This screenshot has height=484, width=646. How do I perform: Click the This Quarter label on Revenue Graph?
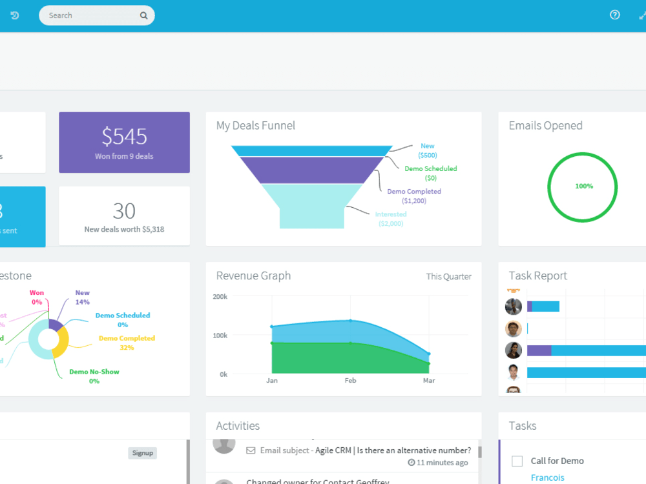pyautogui.click(x=449, y=277)
